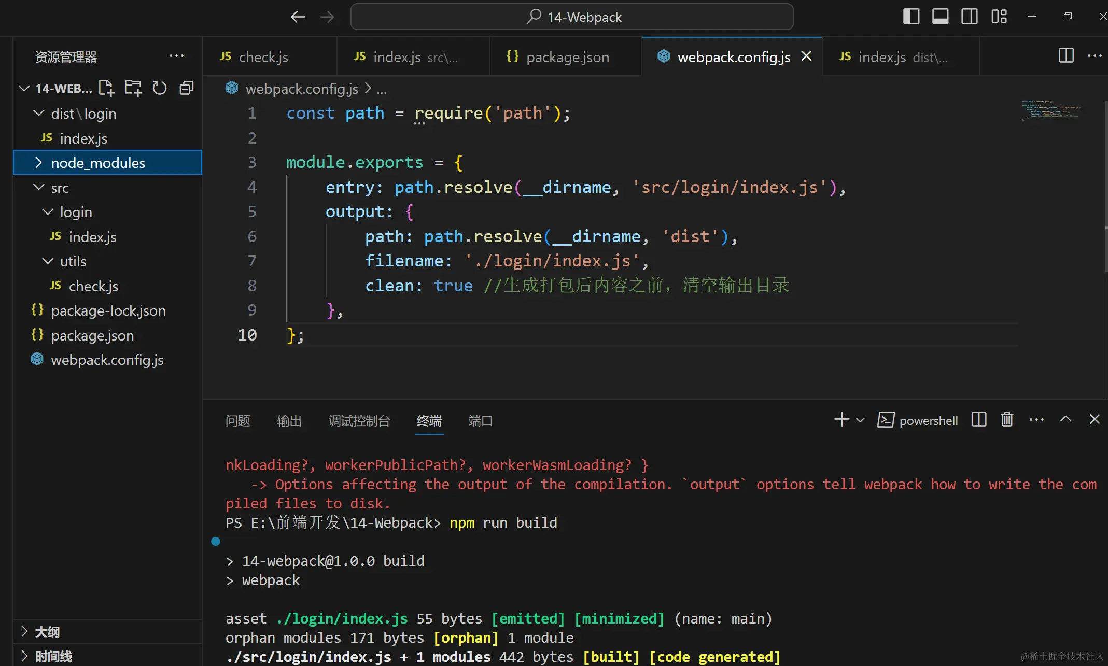Collapse all folders in explorer
Image resolution: width=1108 pixels, height=666 pixels.
tap(186, 88)
